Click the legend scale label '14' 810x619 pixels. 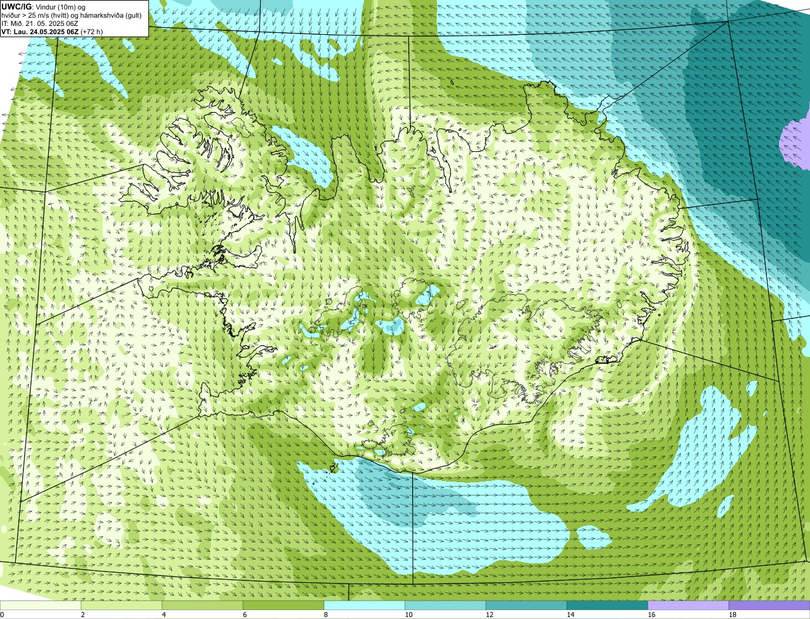click(571, 615)
